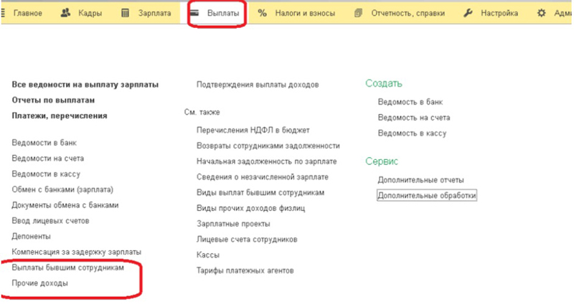574x307 pixels.
Task: Create new Ведомость в банк
Action: point(410,102)
